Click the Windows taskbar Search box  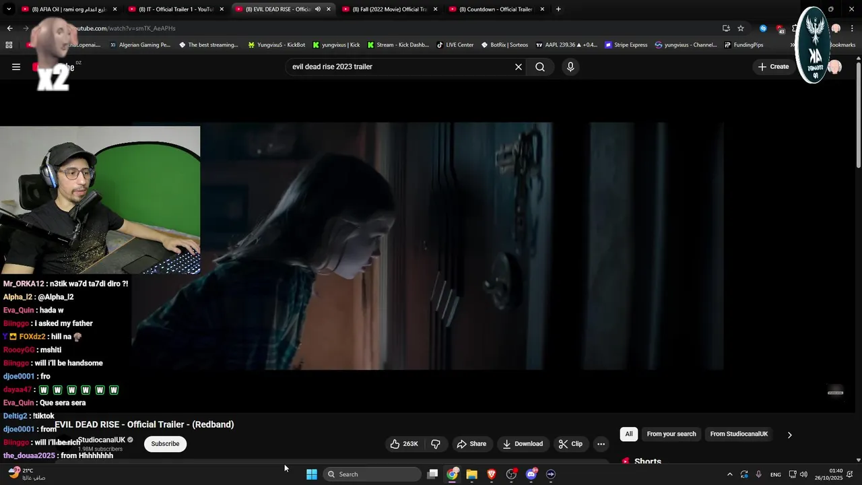click(372, 474)
